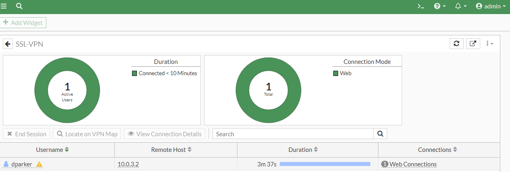Sort table by Remote Host column
The image size is (510, 172).
tap(190, 149)
